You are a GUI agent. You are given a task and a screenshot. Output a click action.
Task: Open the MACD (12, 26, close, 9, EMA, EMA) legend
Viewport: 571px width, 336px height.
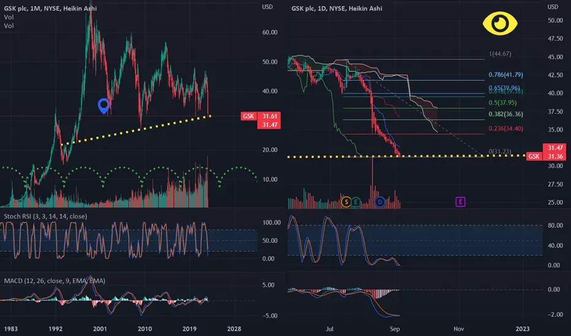[55, 281]
